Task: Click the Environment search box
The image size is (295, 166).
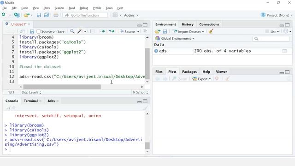Action: (x=271, y=39)
